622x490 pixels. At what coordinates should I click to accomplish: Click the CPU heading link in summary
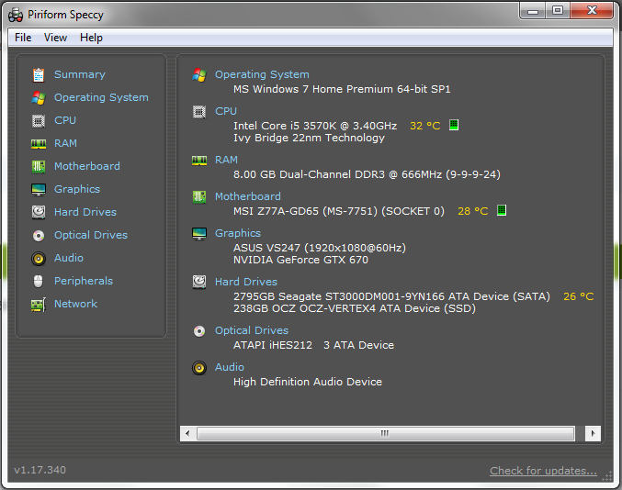(x=226, y=111)
